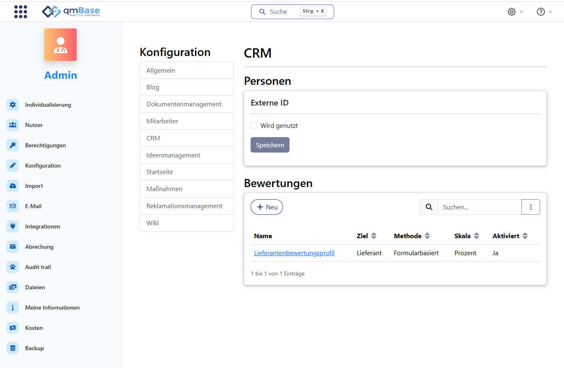
Task: Open Blog configuration section
Action: pos(187,87)
